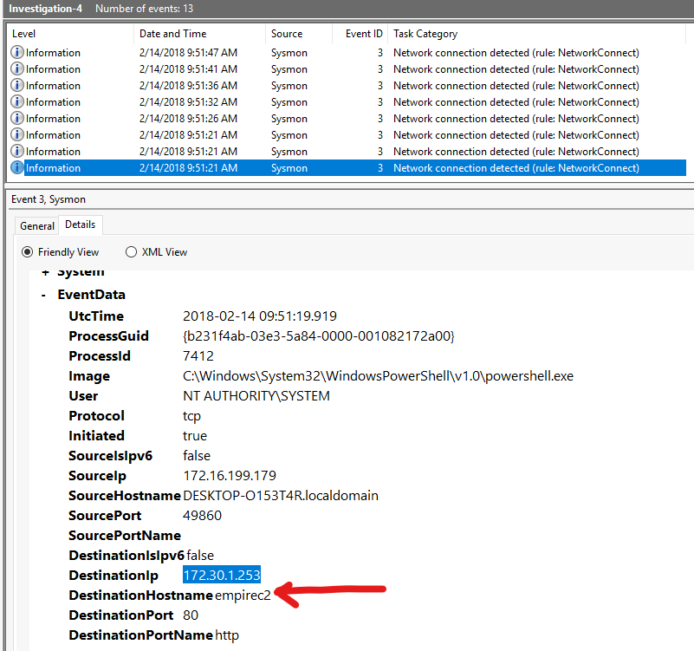Click the info icon of the 9:51:47 AM event
Viewport: 694px width, 651px height.
tap(16, 52)
